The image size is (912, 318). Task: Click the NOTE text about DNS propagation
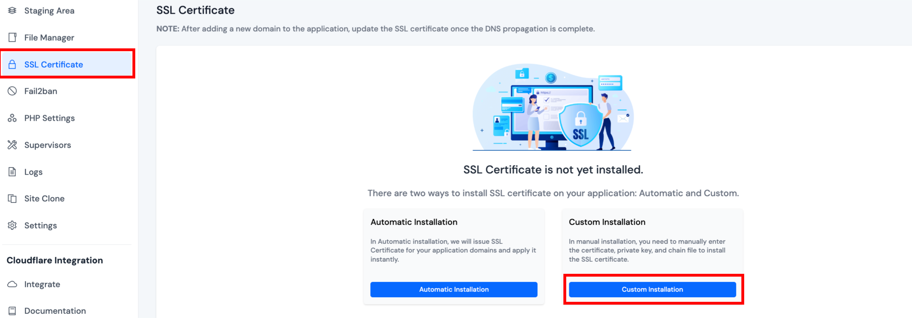coord(375,29)
